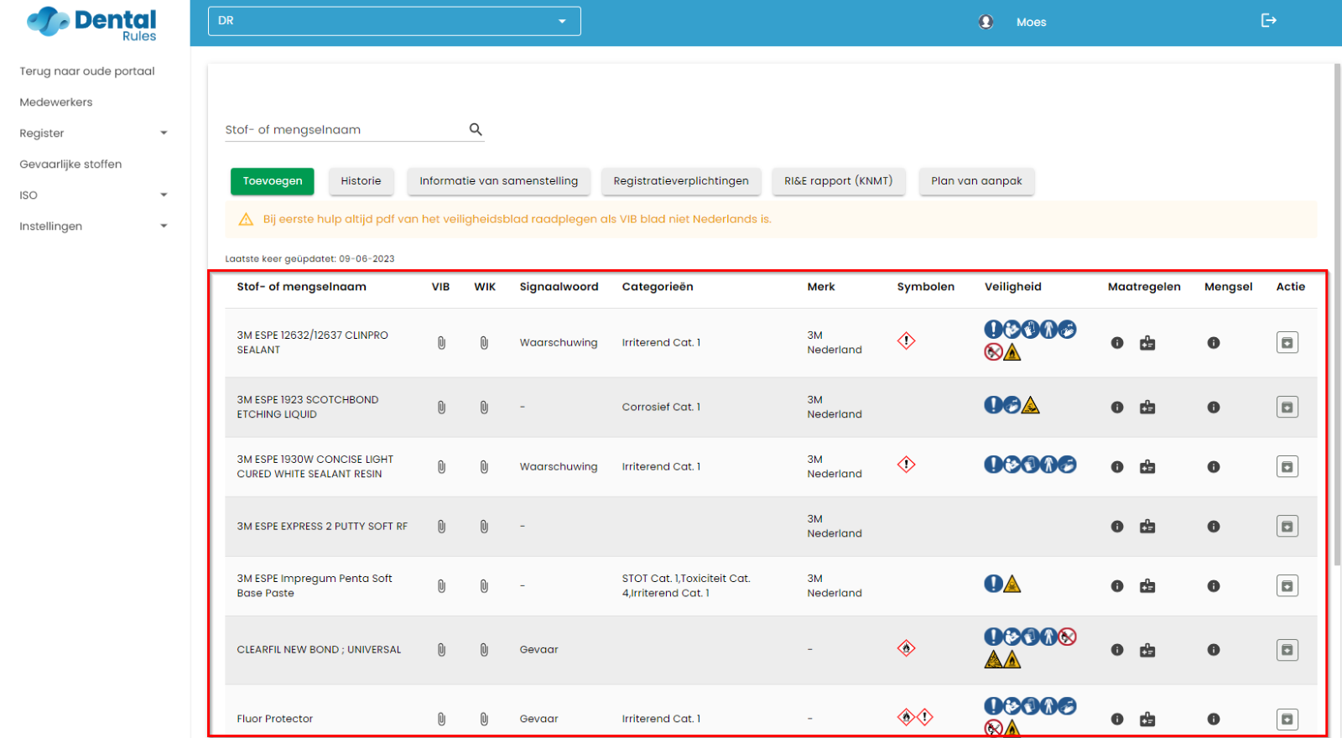Open WIK attachment for 3M ESPE 12632/12637 CLINPRO SEALANT
The width and height of the screenshot is (1342, 738).
[484, 343]
